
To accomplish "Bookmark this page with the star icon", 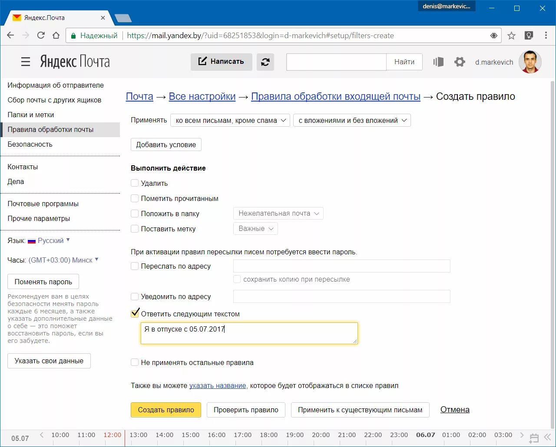I will (x=512, y=36).
